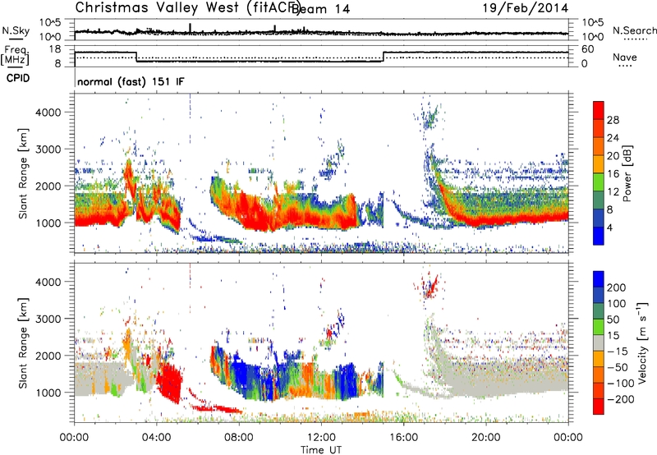The height and width of the screenshot is (455, 657).
Task: Click the date "19/Feb/2014"
Action: tap(526, 7)
